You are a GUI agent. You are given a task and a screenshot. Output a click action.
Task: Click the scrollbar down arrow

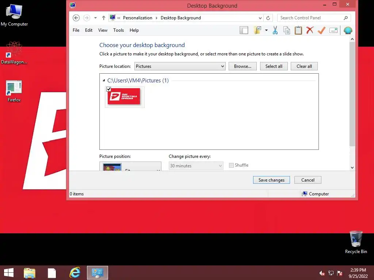352,168
